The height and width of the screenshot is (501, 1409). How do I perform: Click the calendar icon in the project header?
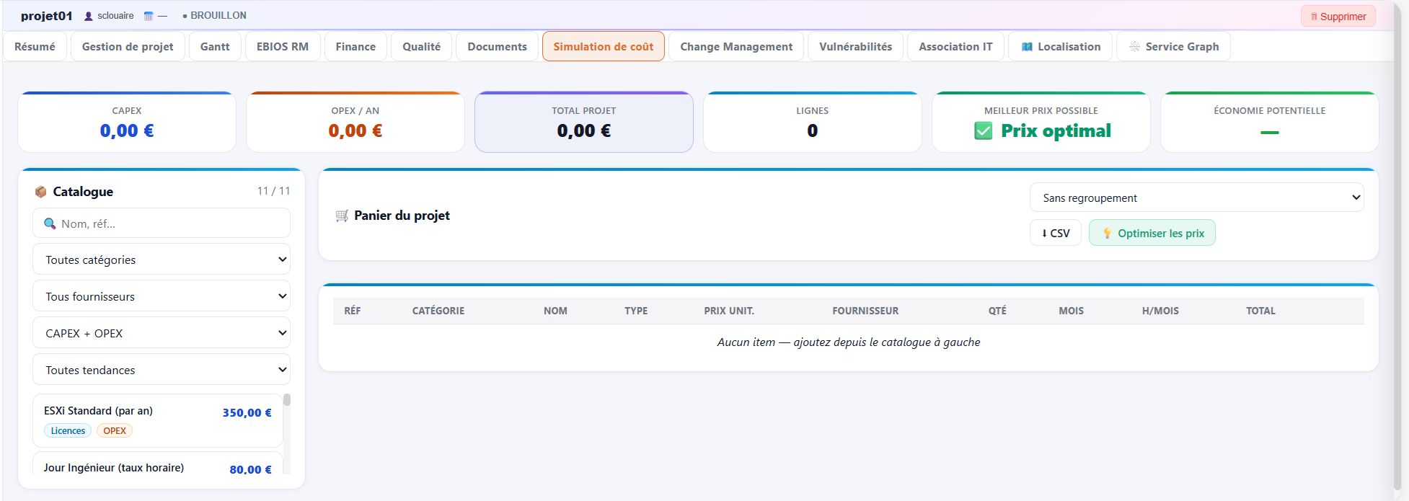point(149,16)
